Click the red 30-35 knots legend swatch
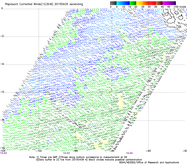The height and width of the screenshot is (164, 187). tap(153, 3)
